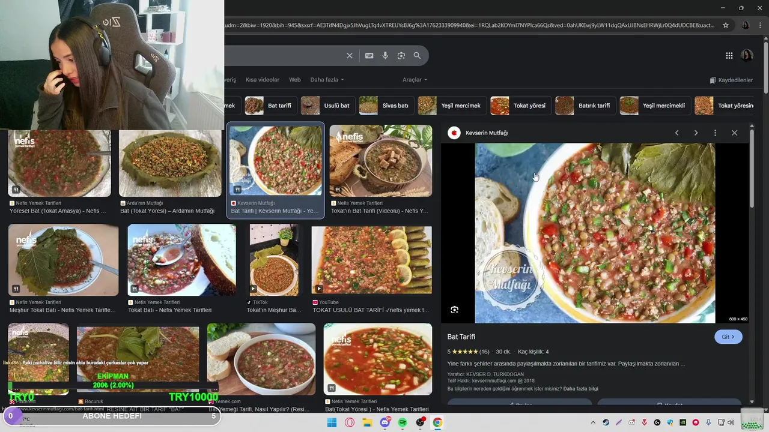Image resolution: width=769 pixels, height=432 pixels.
Task: Open Kaydedilenler saved items
Action: point(731,80)
